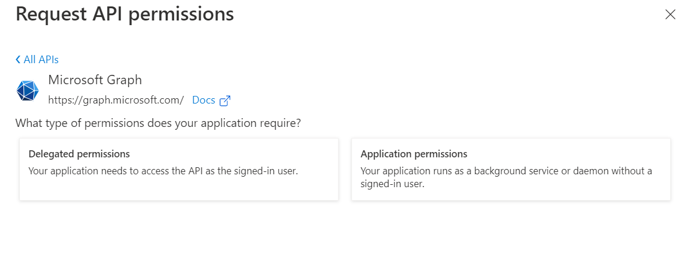Click blank area below the Delegated permissions description
The width and height of the screenshot is (693, 255).
click(x=179, y=188)
